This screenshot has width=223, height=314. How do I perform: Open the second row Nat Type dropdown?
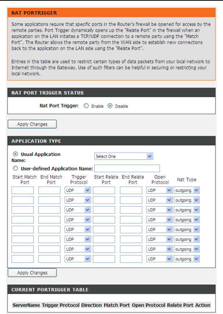pos(187,200)
